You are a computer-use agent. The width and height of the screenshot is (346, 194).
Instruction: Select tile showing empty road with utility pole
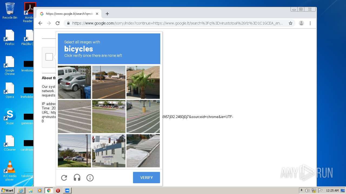click(x=109, y=82)
